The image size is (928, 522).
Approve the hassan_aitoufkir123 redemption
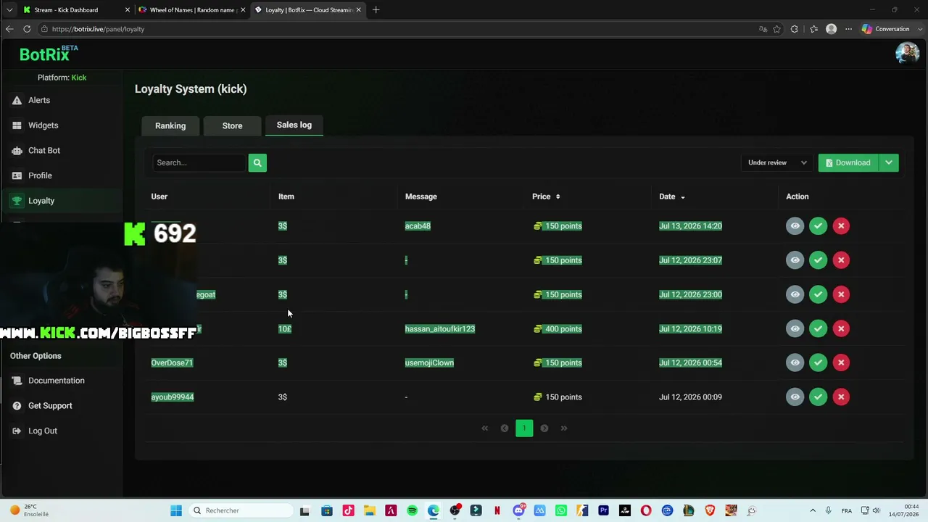[818, 328]
